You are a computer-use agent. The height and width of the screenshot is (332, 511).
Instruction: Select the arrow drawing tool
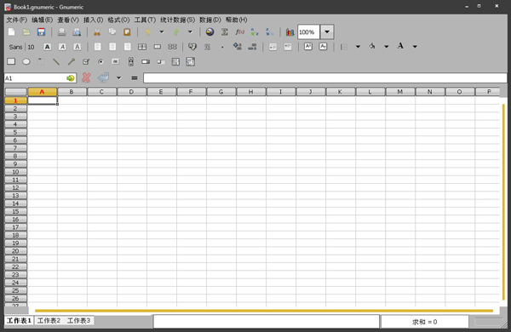pos(71,61)
